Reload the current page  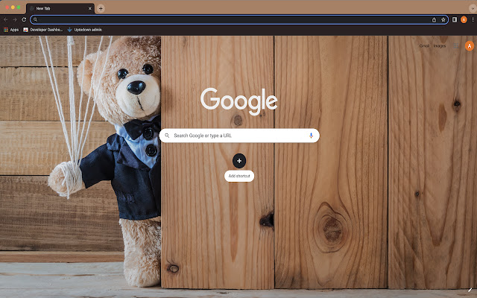[24, 20]
